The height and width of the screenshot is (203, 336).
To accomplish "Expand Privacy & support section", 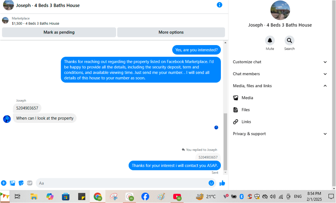I will tap(280, 134).
